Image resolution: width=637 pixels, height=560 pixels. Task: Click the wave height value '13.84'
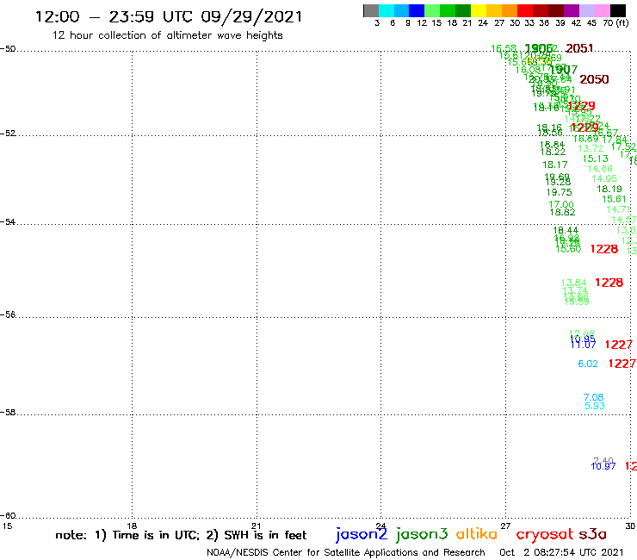pos(573,283)
